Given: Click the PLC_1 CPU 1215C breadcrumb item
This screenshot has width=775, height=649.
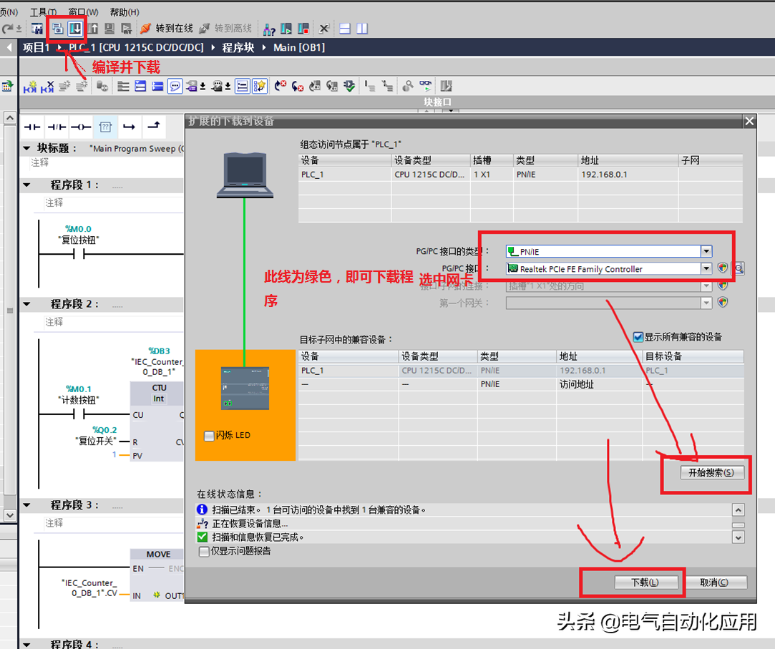Looking at the screenshot, I should 136,47.
